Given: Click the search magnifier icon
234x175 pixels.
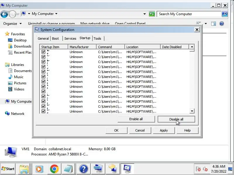Looking at the screenshot, I should pyautogui.click(x=225, y=14).
